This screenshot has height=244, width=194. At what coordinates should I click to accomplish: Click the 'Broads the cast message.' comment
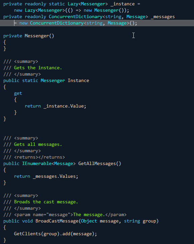click(x=46, y=202)
